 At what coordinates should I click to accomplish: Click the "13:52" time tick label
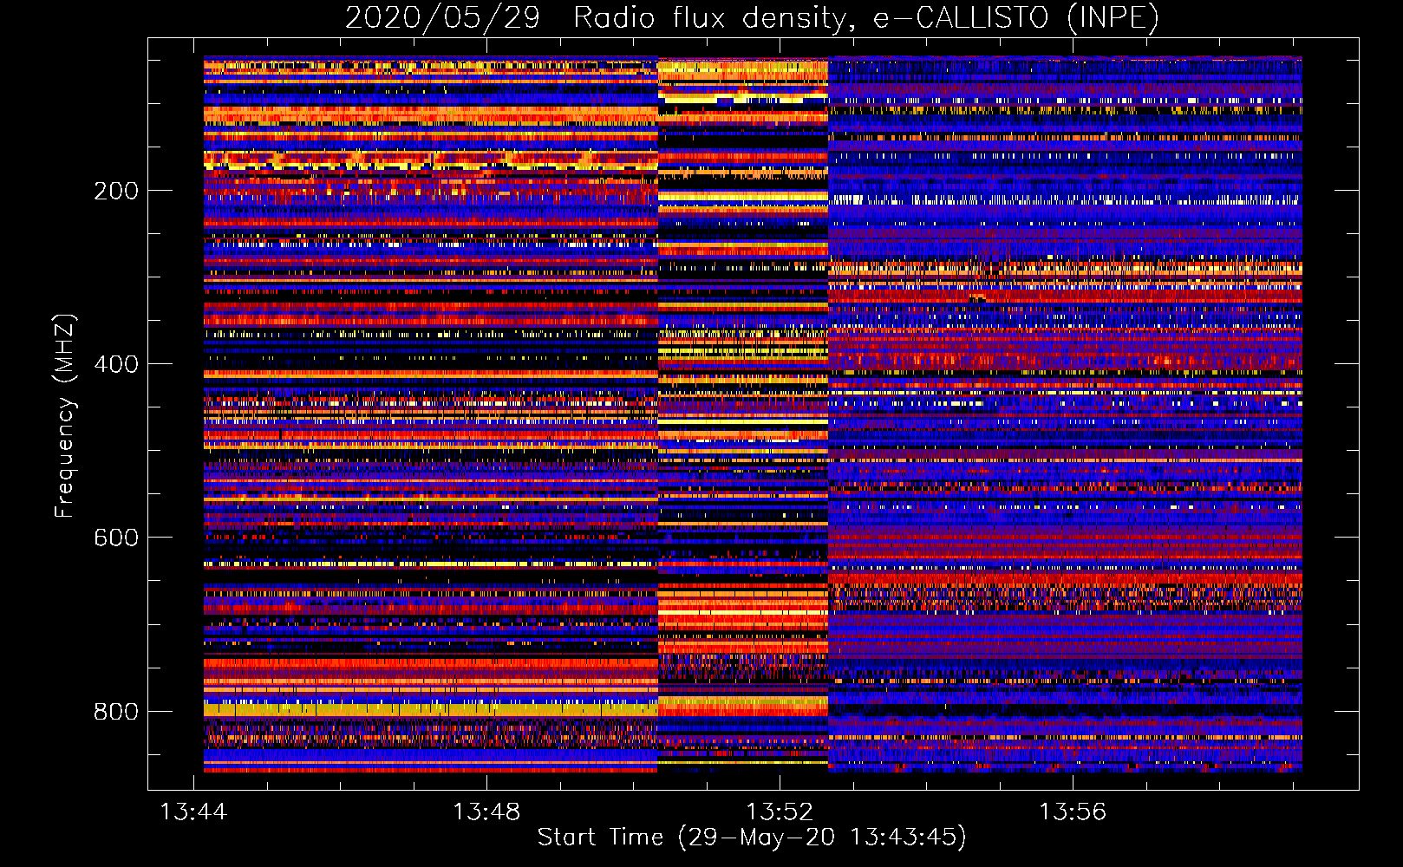pyautogui.click(x=780, y=812)
